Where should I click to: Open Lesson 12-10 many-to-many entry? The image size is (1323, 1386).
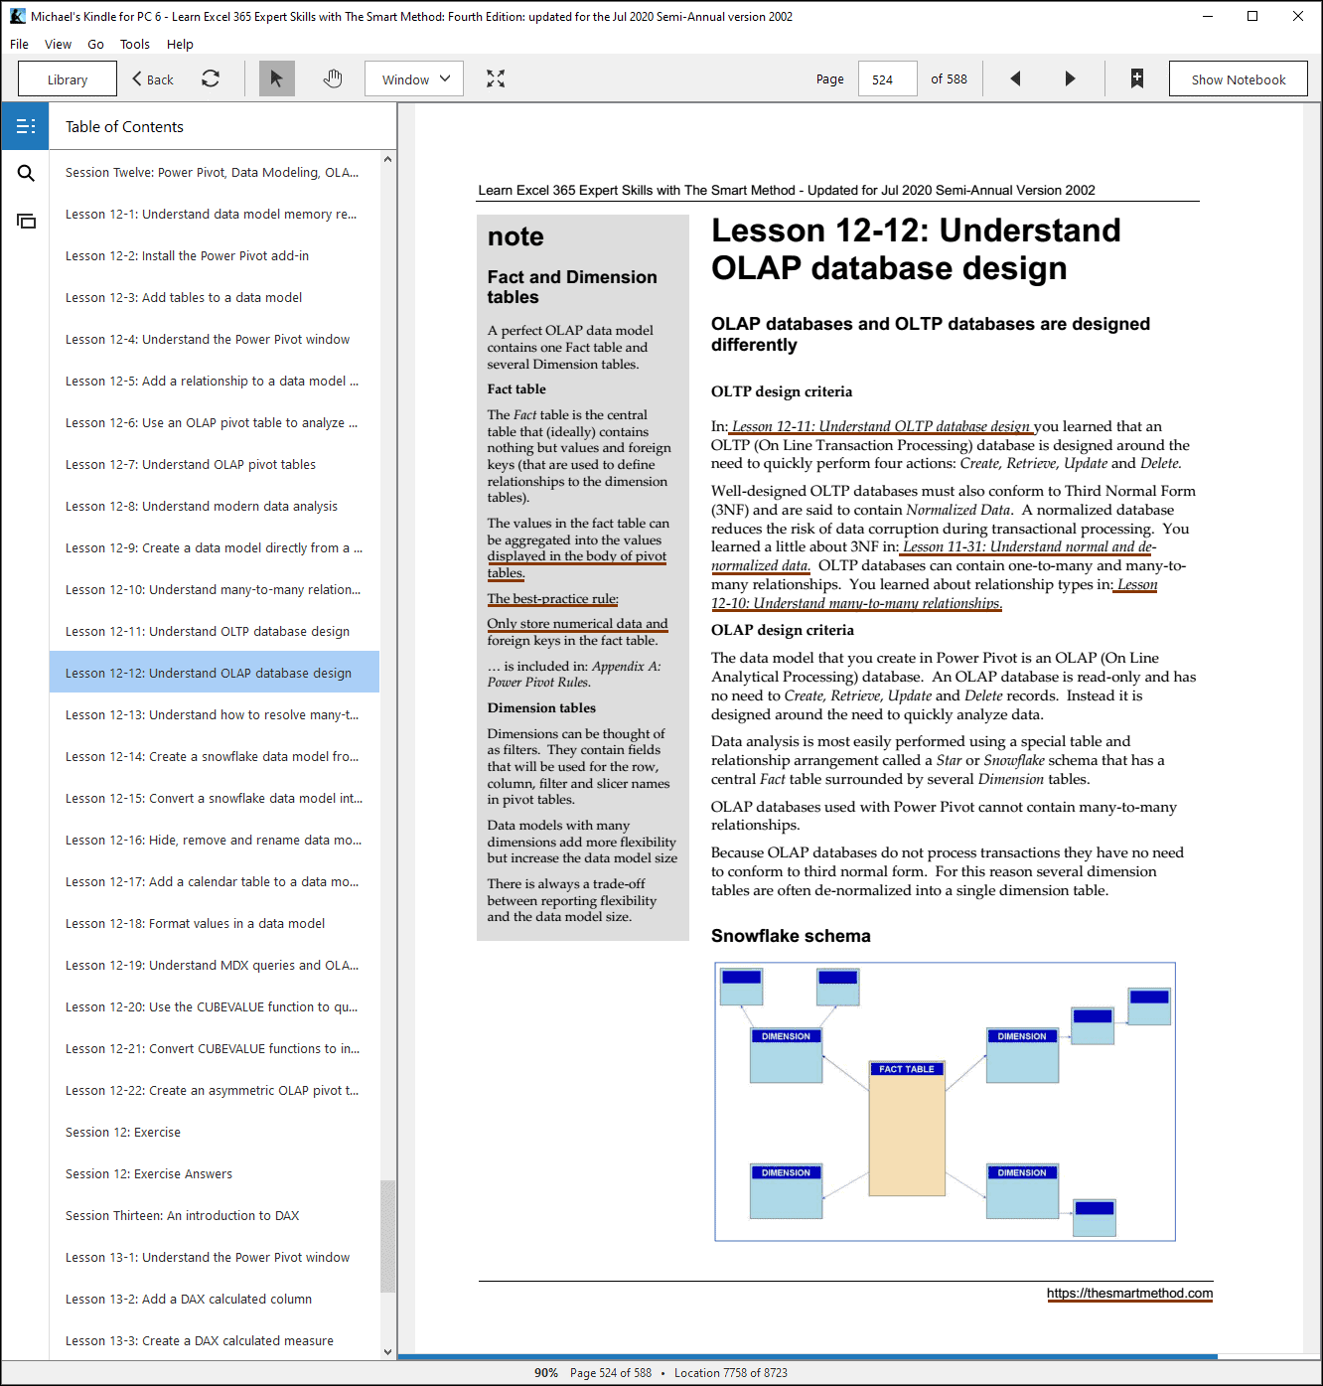point(215,589)
